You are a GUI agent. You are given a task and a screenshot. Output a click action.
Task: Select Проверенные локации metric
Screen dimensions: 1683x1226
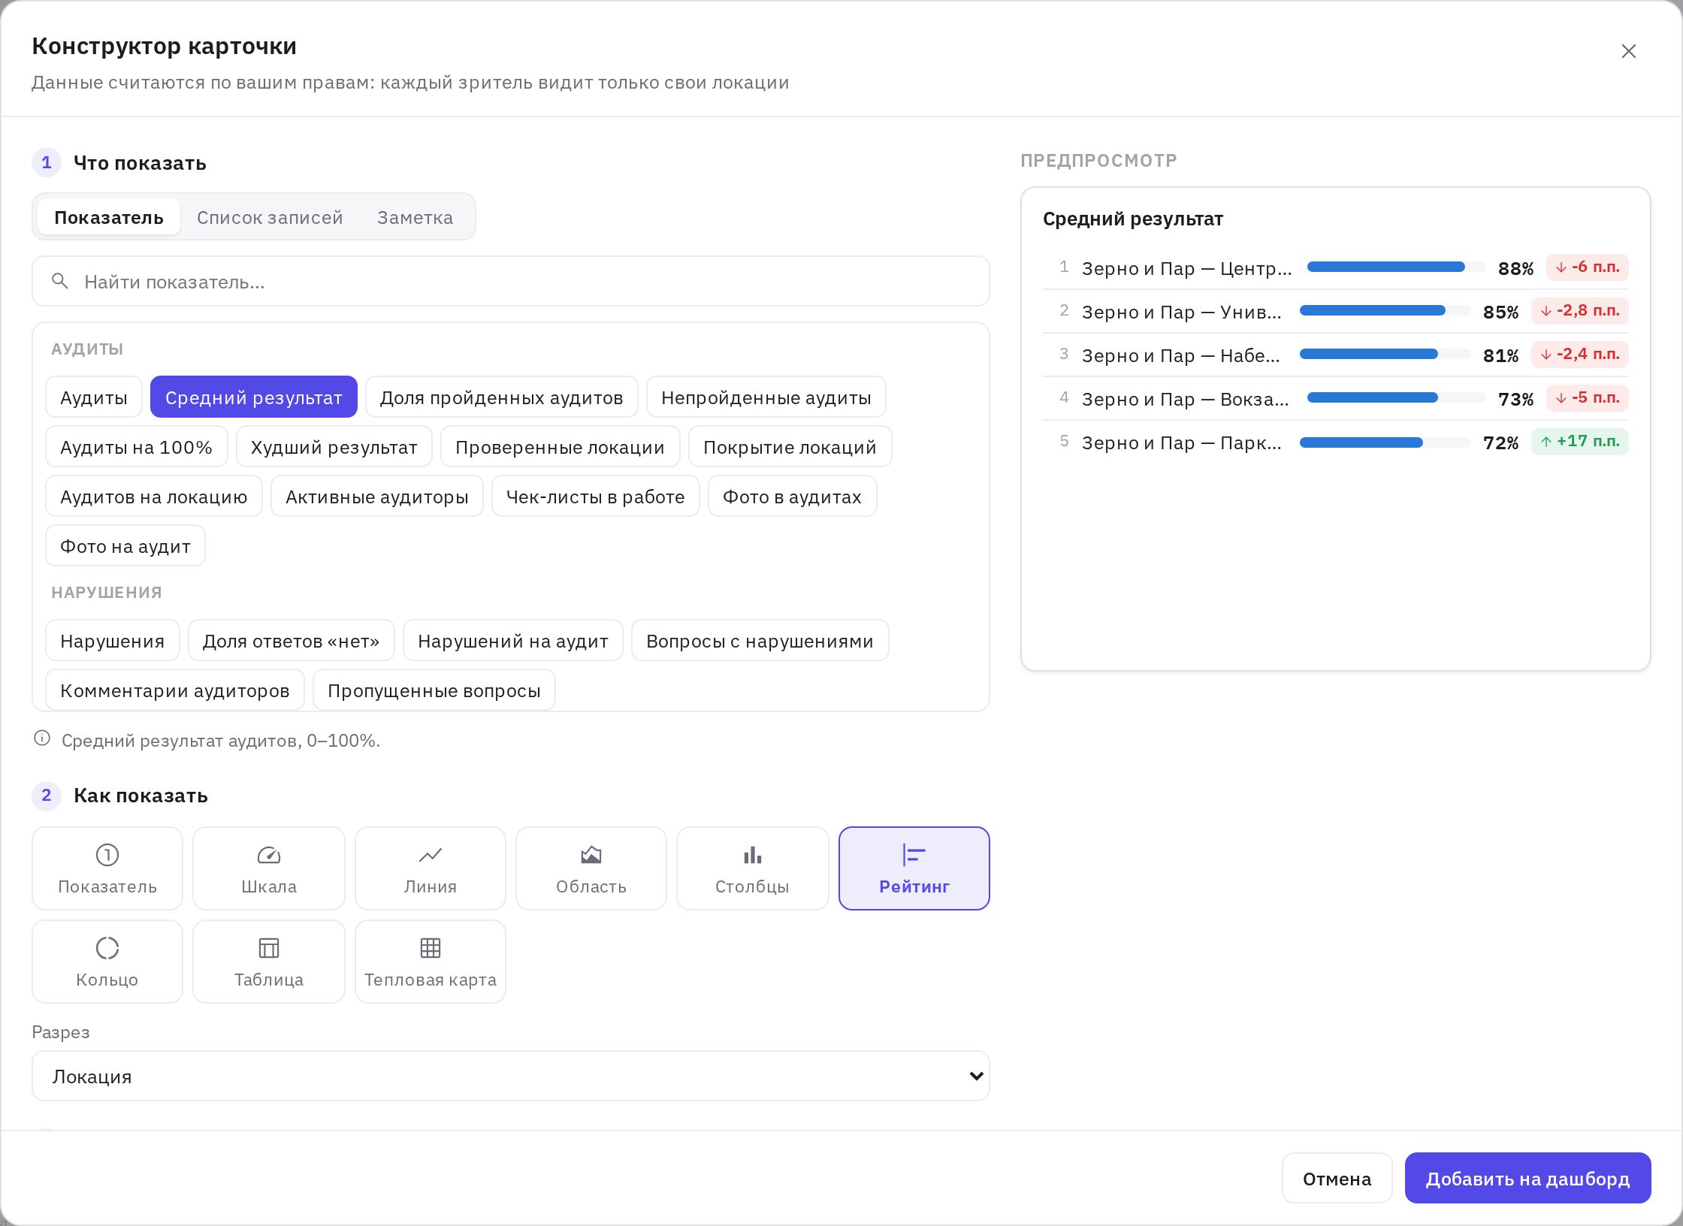coord(560,446)
